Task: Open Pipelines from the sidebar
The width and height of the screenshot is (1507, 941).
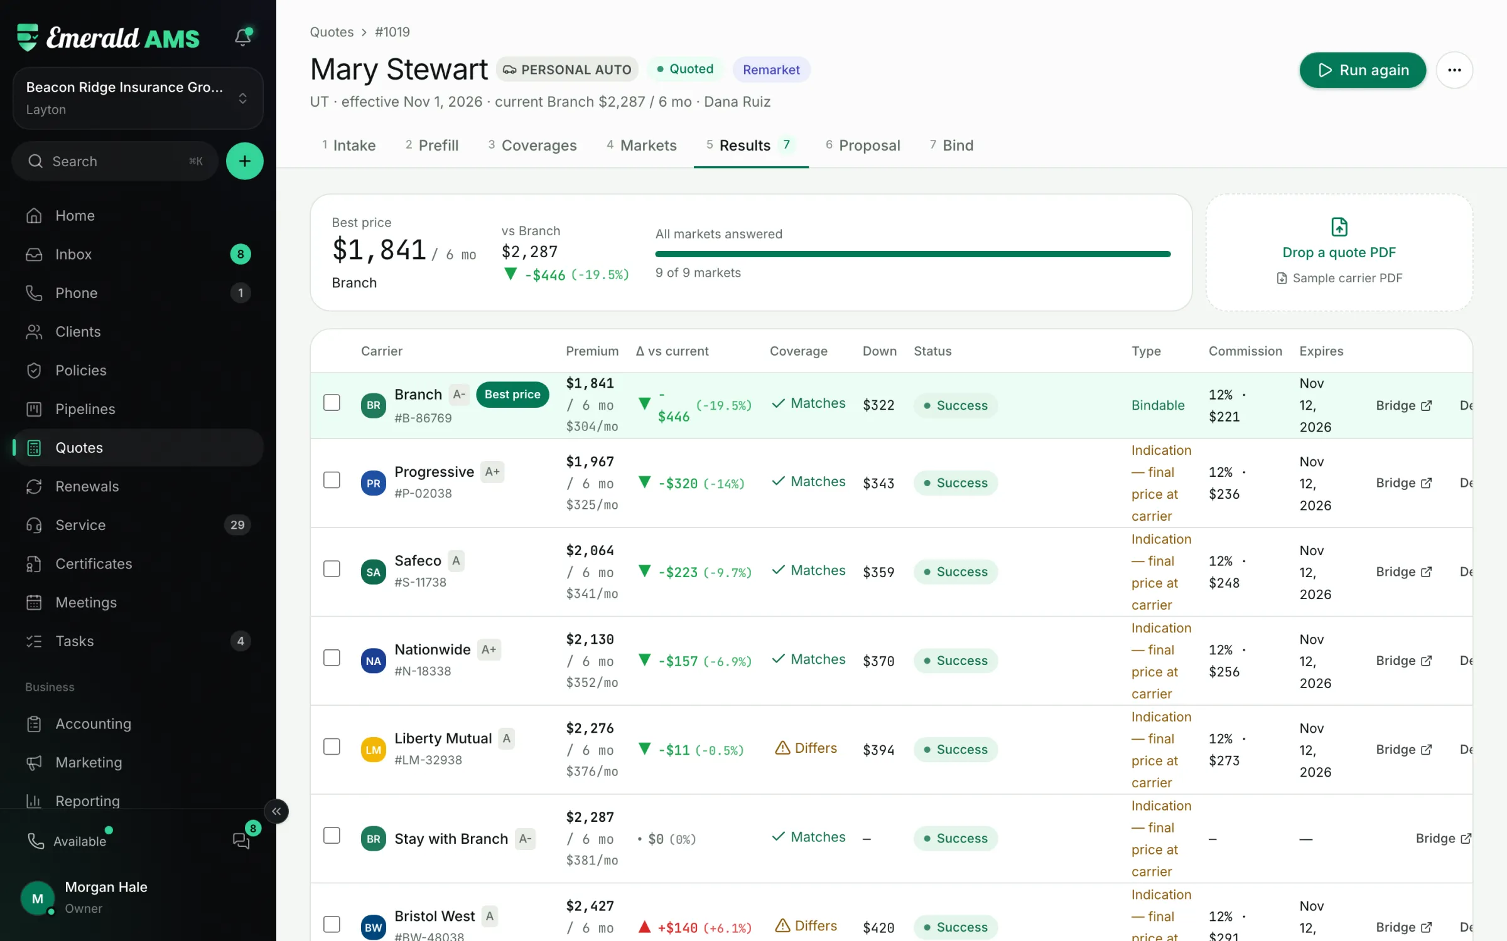Action: pos(138,409)
